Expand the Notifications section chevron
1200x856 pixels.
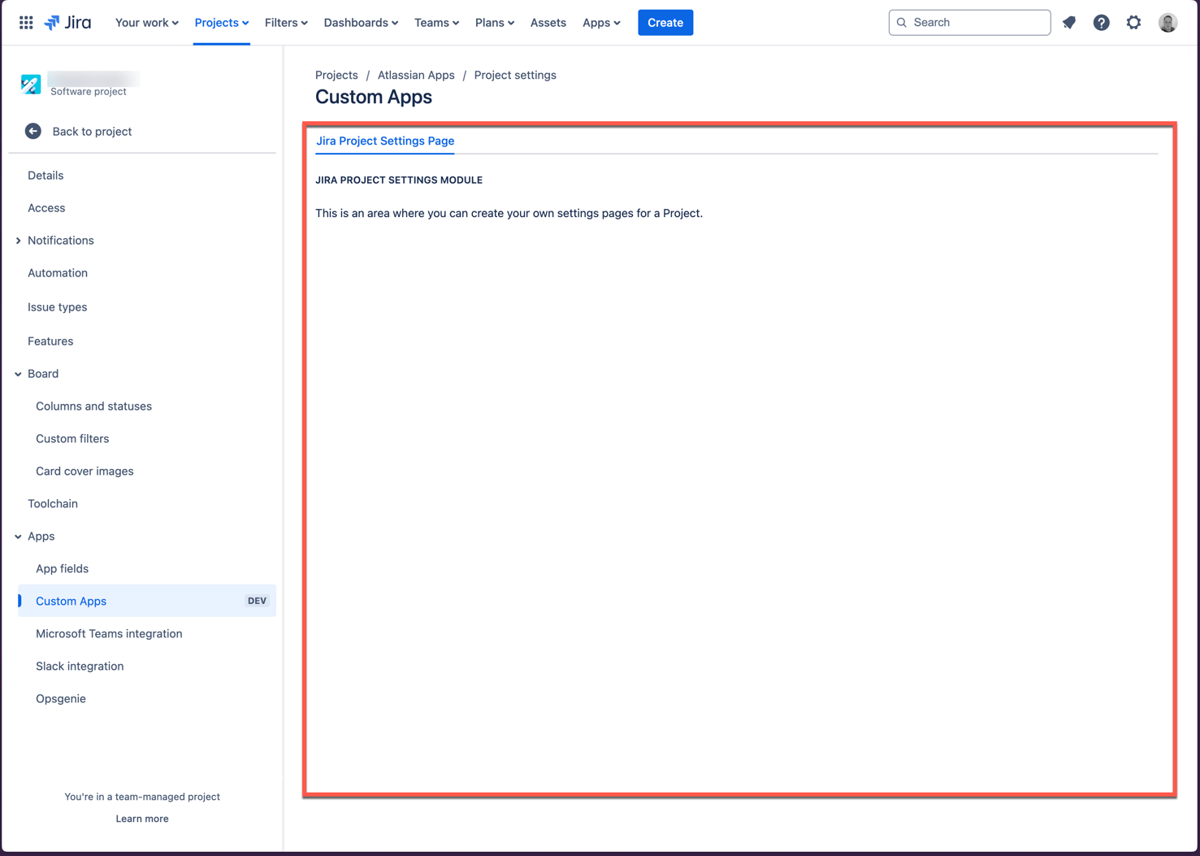18,241
